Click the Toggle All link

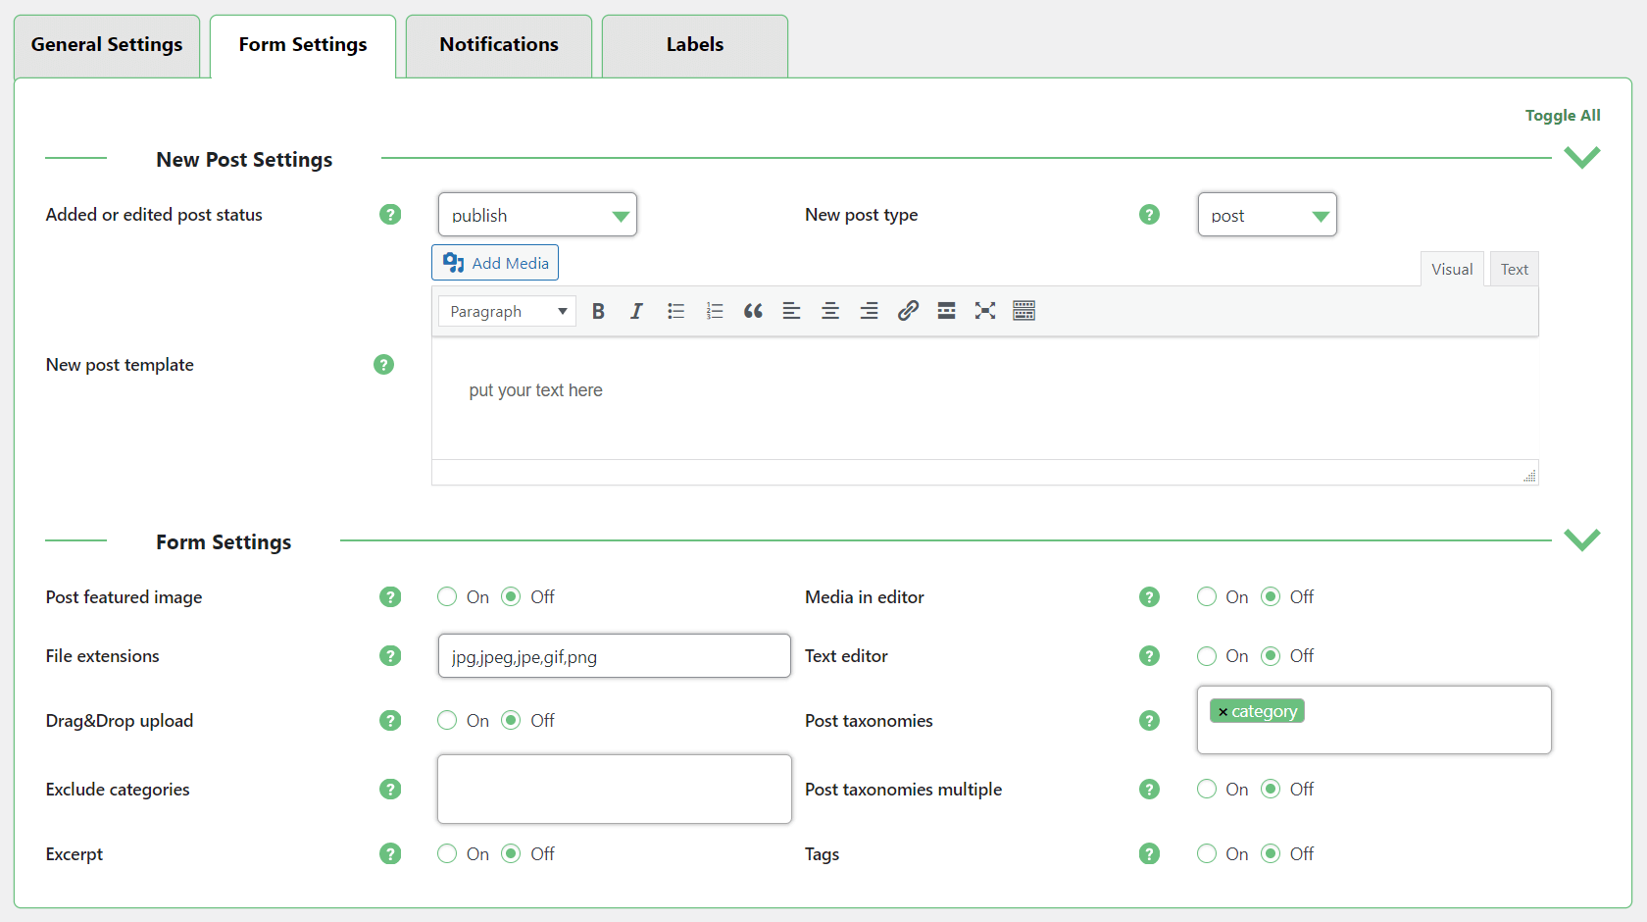point(1562,116)
